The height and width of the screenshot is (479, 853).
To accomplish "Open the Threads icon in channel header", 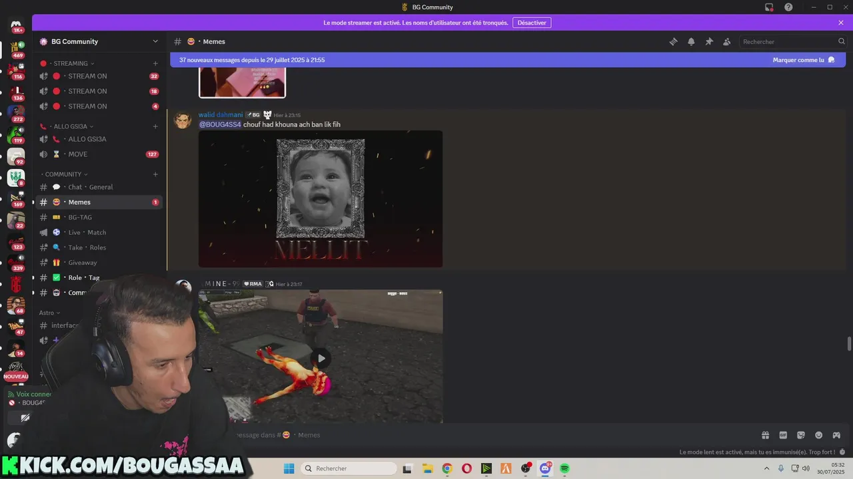I will pos(673,41).
